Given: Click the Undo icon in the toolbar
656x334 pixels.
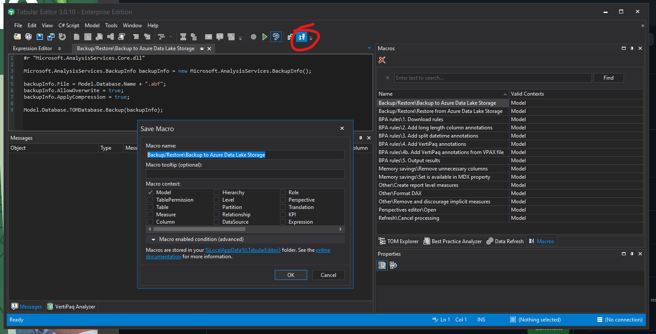Looking at the screenshot, I should 276,37.
